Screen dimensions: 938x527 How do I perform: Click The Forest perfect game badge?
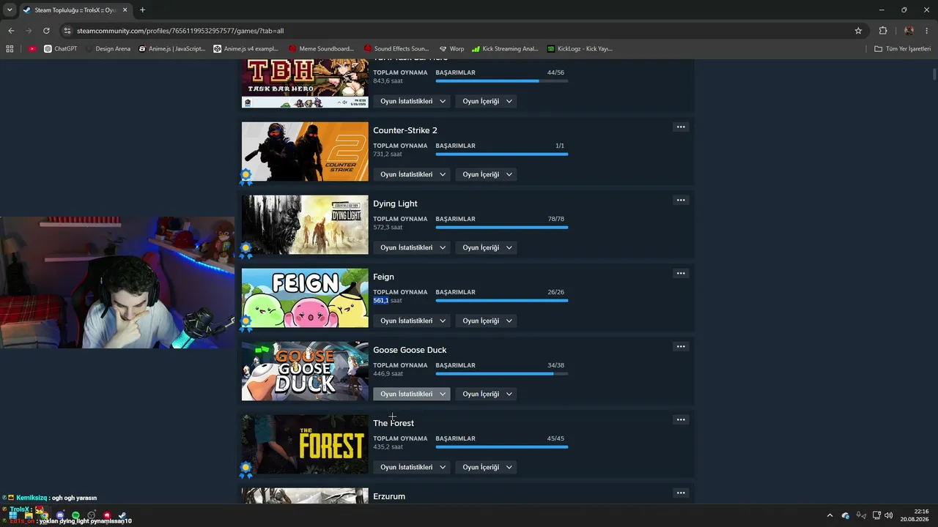tap(246, 469)
